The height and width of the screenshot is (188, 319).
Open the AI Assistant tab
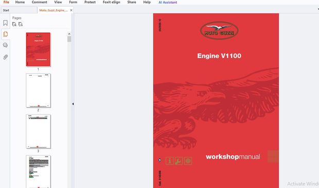(168, 2)
